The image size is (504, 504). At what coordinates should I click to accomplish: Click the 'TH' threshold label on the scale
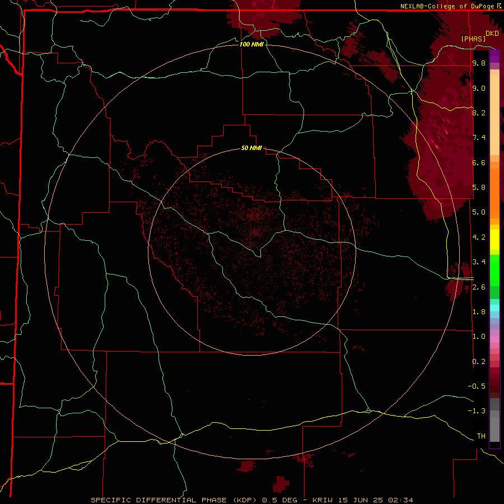(481, 436)
